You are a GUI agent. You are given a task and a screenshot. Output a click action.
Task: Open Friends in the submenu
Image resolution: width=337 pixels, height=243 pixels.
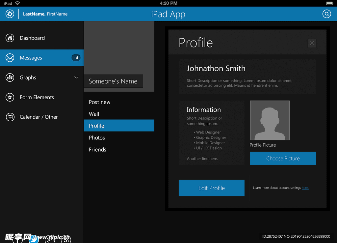click(119, 149)
